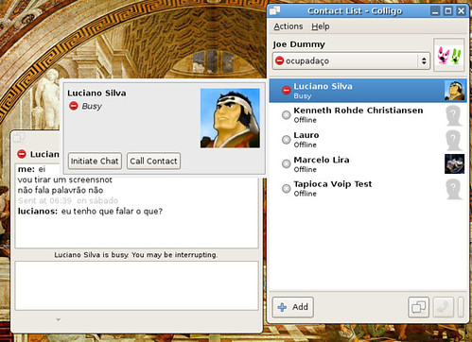Click Kenneth's placeholder avatar silhouette
472x342 pixels.
[454, 115]
